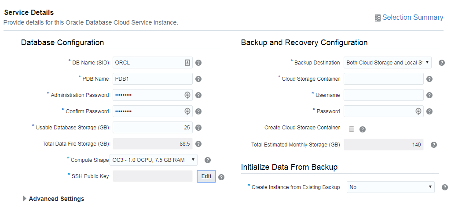Open the Backup Destination dropdown
This screenshot has width=473, height=218.
[x=388, y=63]
